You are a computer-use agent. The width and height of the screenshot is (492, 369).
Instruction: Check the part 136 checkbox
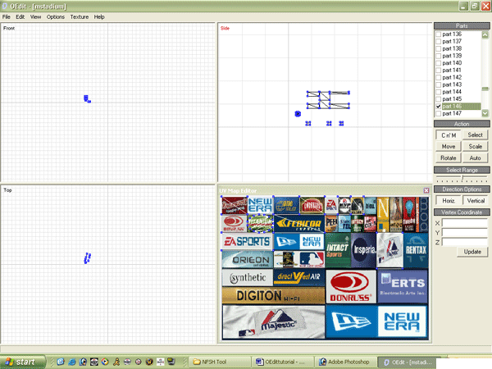click(439, 34)
